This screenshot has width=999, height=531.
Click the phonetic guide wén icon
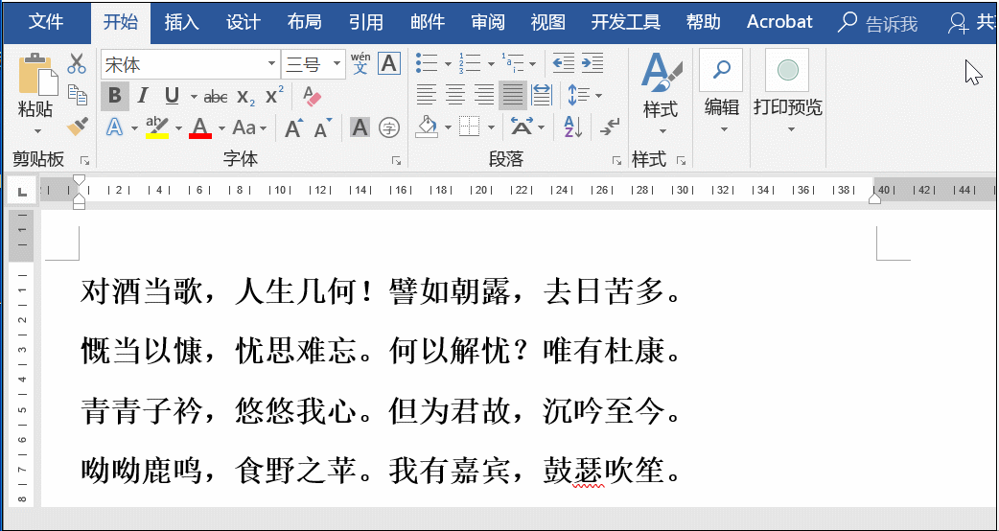(x=360, y=64)
